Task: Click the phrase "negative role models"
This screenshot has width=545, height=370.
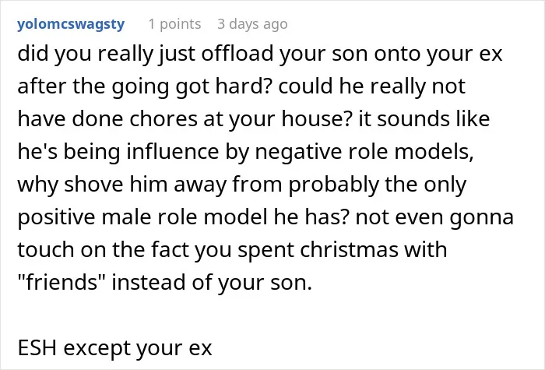Action: [x=364, y=152]
